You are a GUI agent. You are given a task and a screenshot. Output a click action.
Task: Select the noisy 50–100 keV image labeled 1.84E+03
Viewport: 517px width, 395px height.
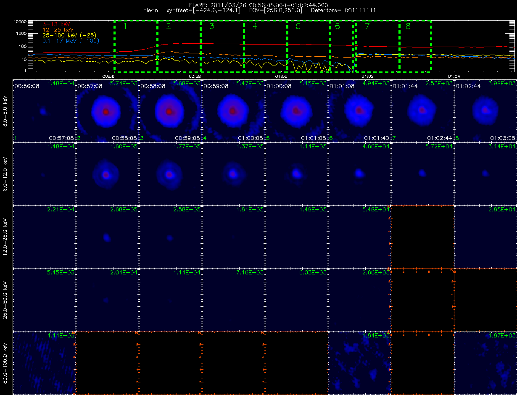coord(359,363)
